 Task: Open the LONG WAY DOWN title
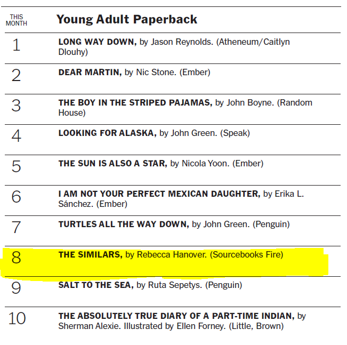(x=97, y=42)
